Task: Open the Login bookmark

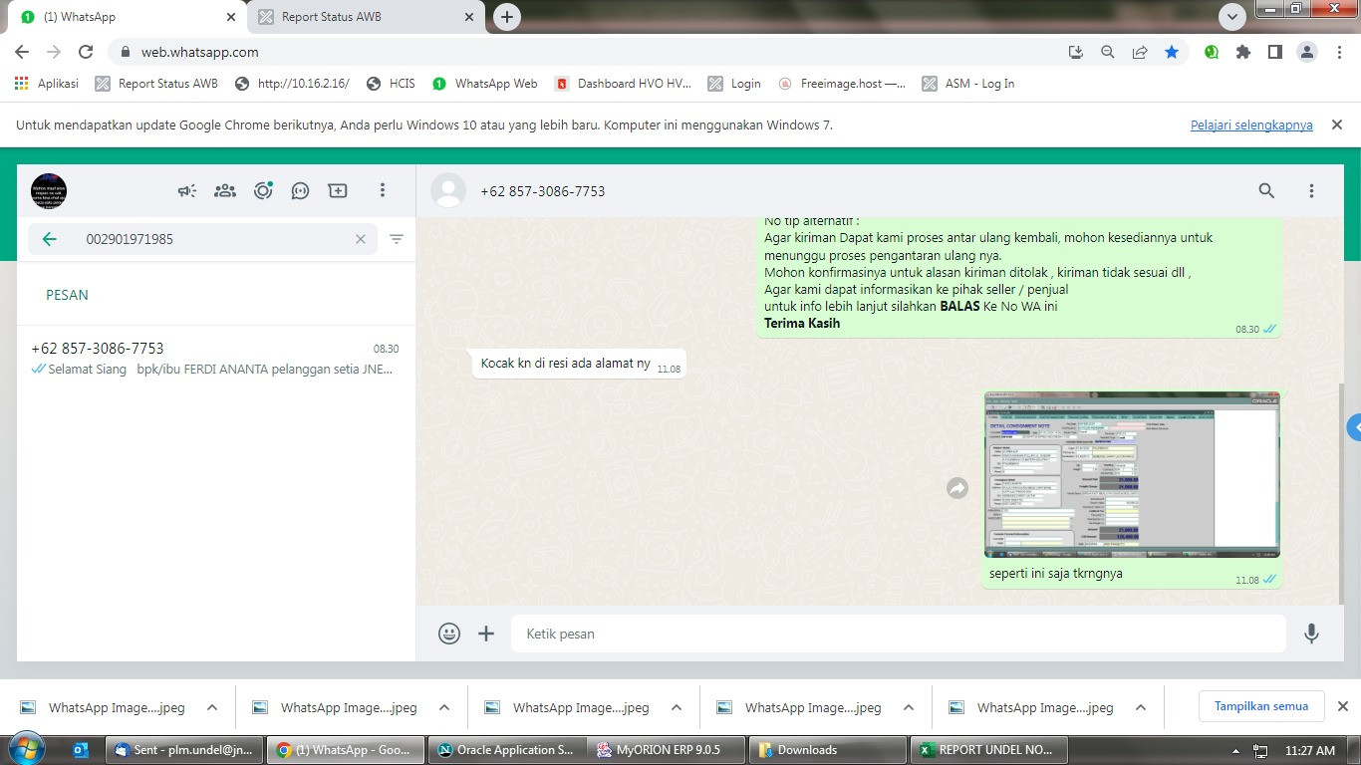Action: (x=734, y=84)
